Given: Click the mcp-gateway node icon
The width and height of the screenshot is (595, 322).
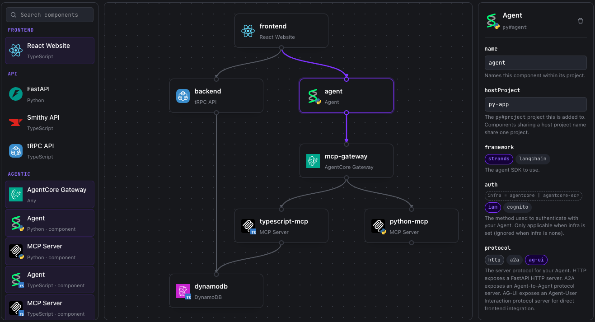Looking at the screenshot, I should point(313,161).
